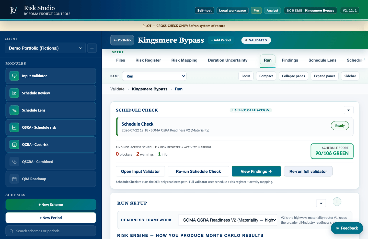Click the Input Validator module icon
Viewport: 368px width, 239px height.
[x=14, y=76]
